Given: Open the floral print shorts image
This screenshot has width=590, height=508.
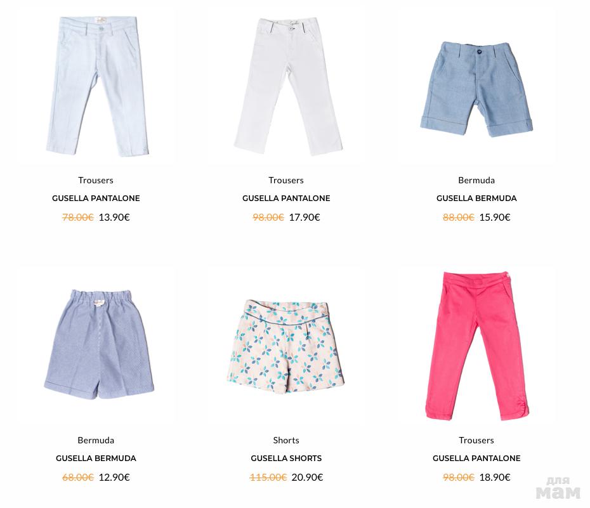Looking at the screenshot, I should coord(285,346).
